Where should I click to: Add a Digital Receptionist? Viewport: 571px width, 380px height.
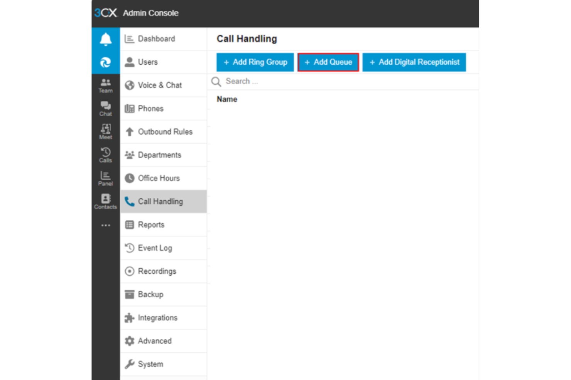coord(414,62)
